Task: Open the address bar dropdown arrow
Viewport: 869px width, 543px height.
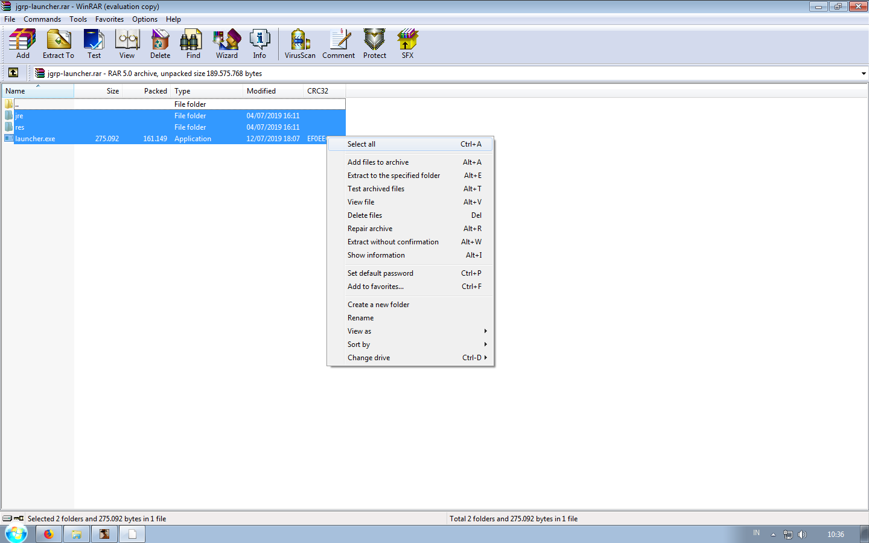Action: (x=864, y=74)
